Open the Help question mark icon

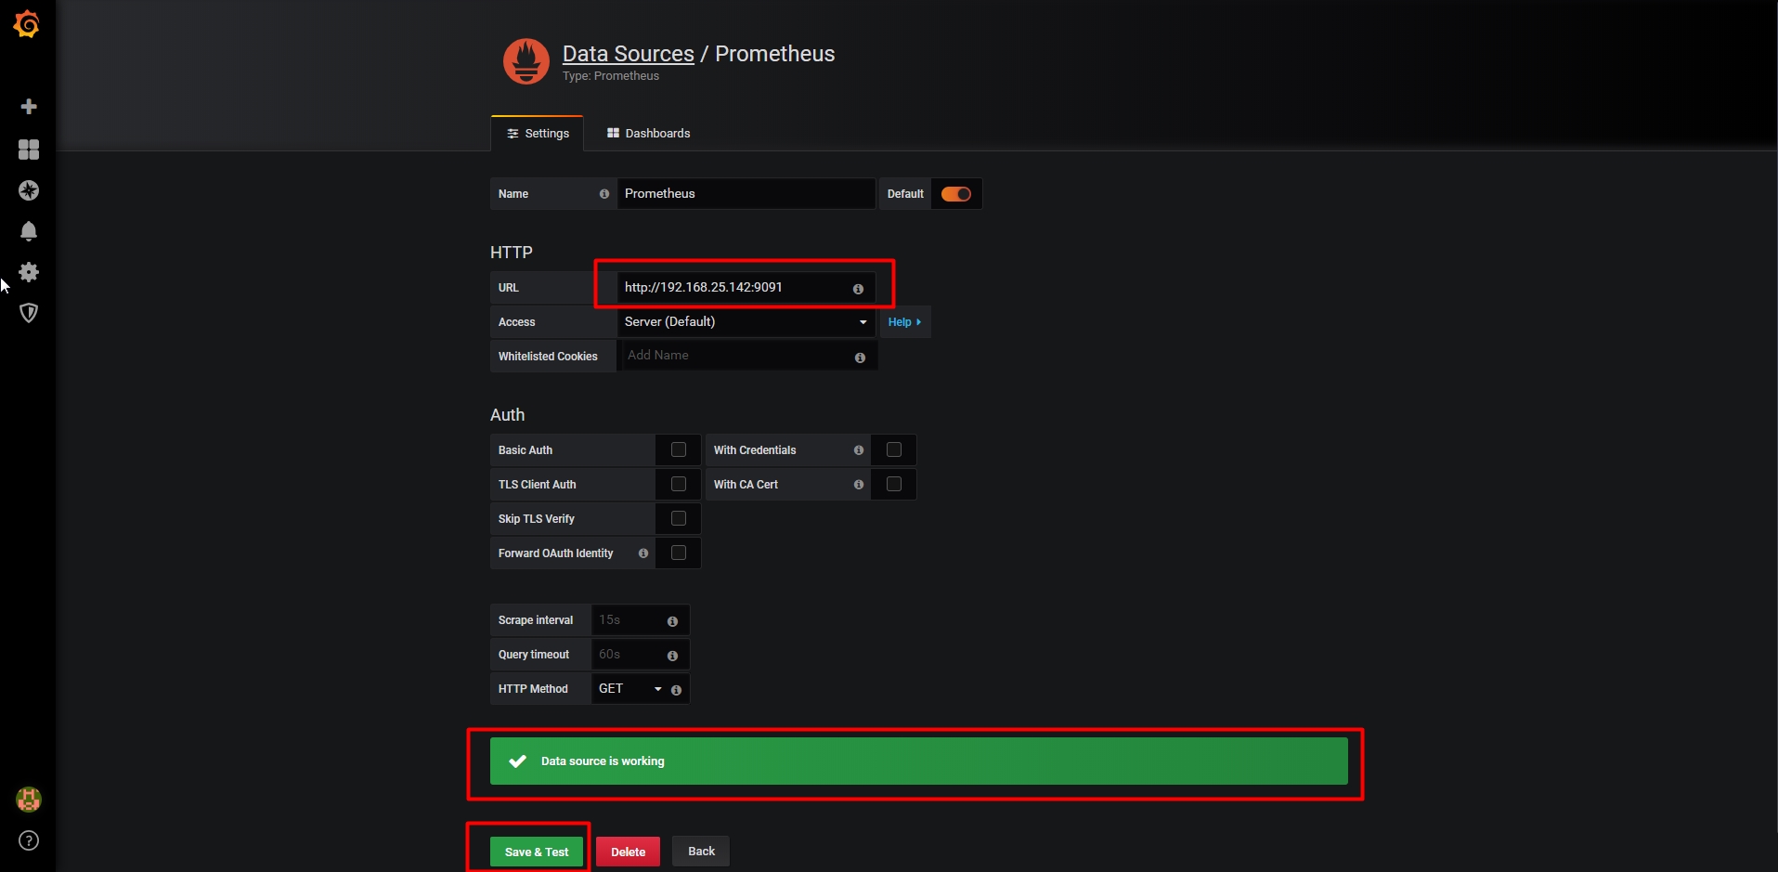[x=29, y=840]
